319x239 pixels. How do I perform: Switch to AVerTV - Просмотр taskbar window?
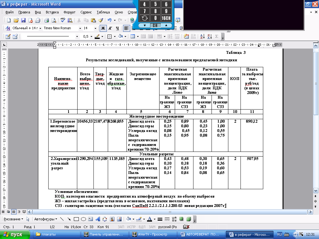click(153, 235)
